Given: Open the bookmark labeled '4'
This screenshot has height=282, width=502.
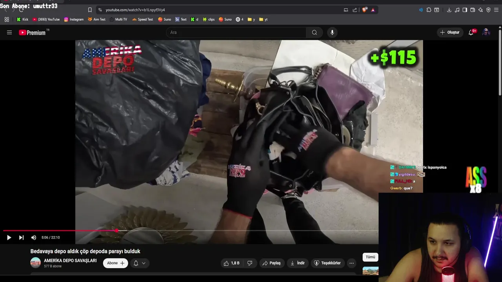Looking at the screenshot, I should pos(240,19).
